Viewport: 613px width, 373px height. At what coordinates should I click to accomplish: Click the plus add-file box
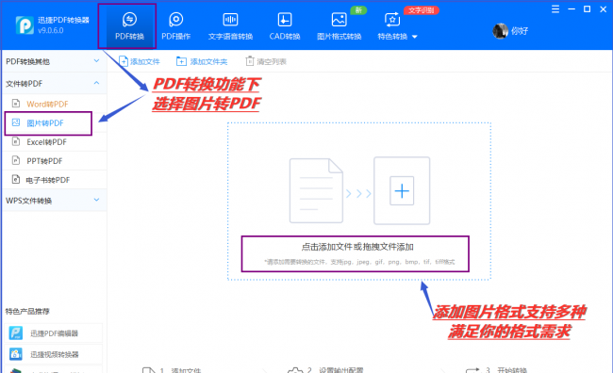pyautogui.click(x=402, y=190)
